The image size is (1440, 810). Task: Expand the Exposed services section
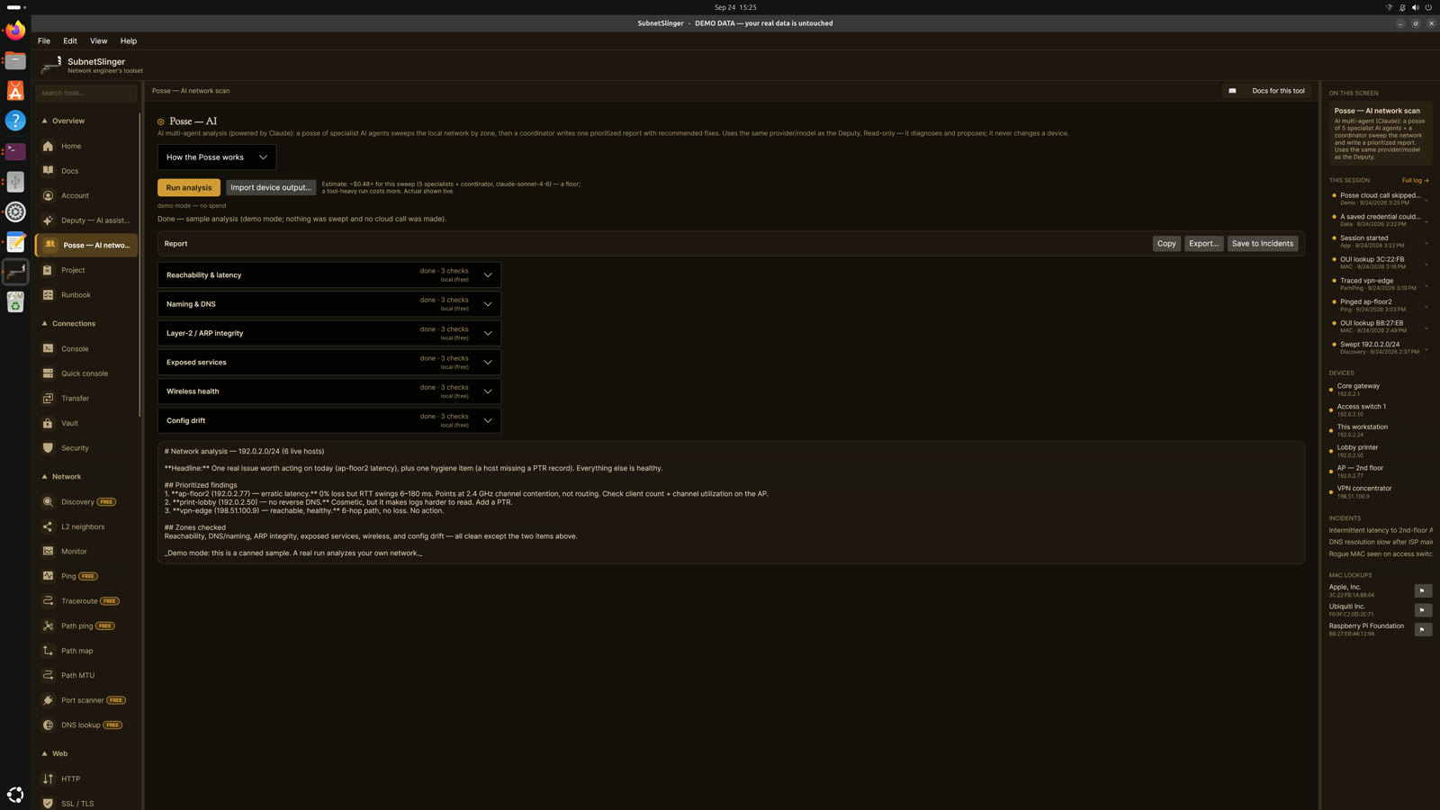click(x=329, y=362)
